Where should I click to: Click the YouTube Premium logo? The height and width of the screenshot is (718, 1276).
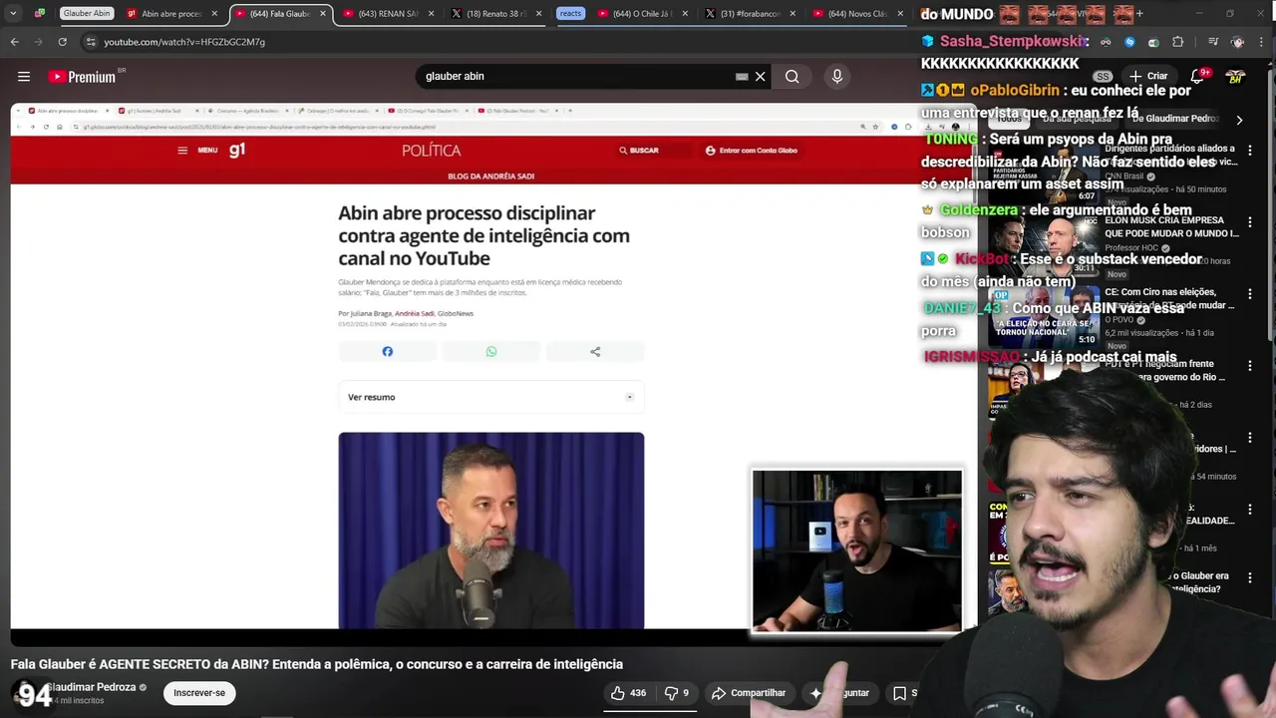[x=85, y=77]
